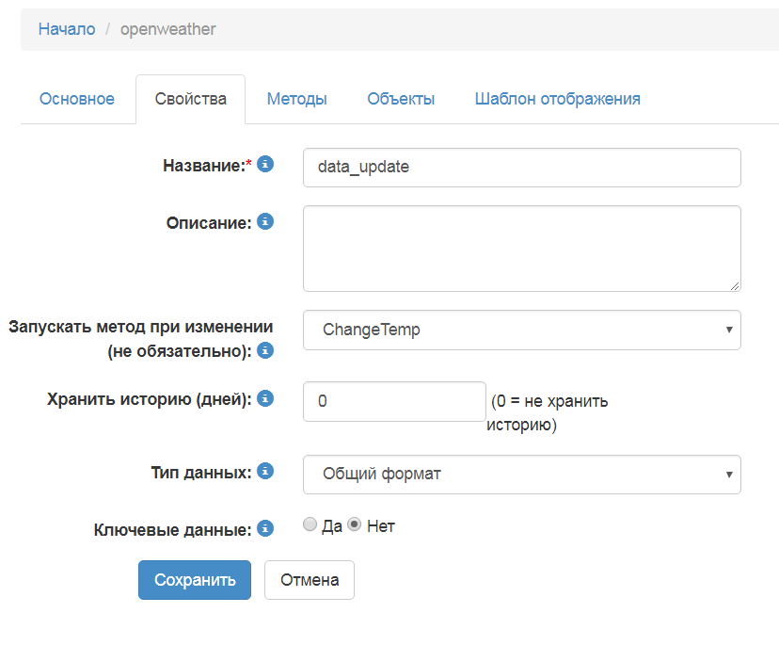Follow the Начало breadcrumb link

tap(66, 29)
